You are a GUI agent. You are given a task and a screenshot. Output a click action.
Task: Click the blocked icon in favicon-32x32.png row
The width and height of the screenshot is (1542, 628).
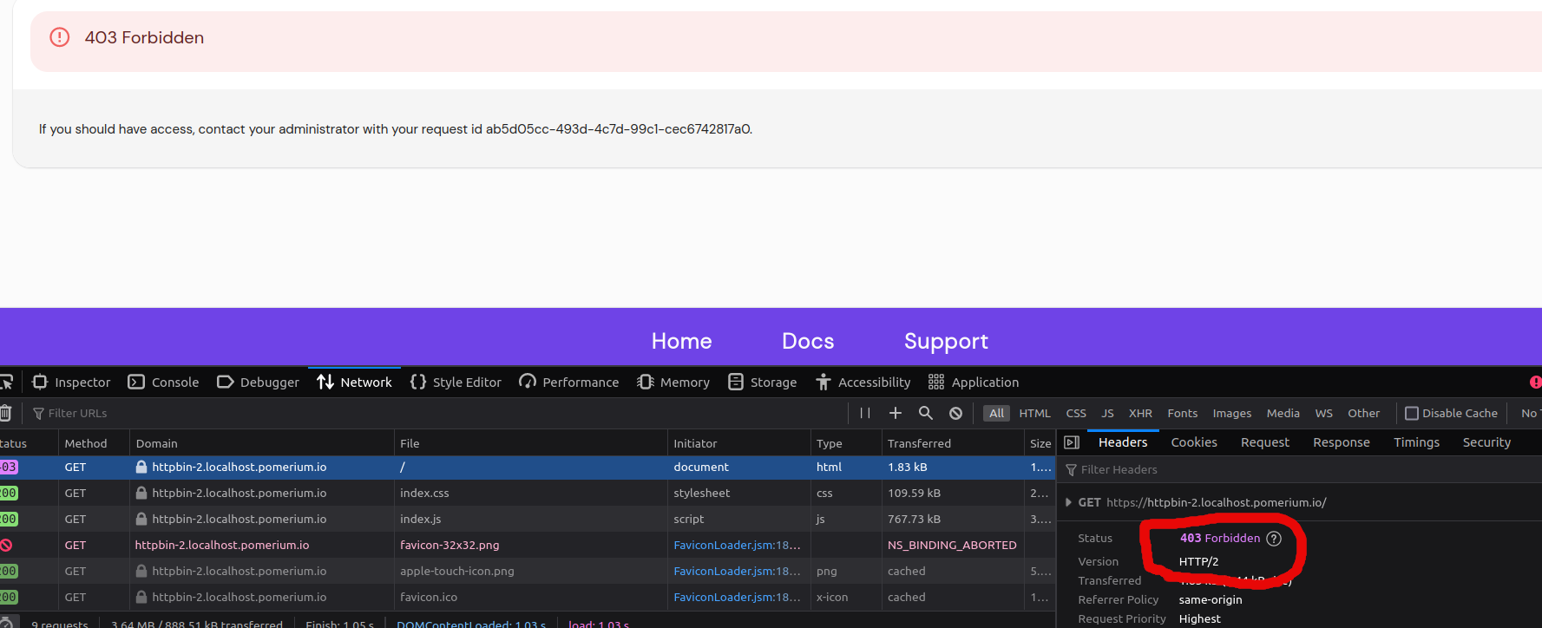(6, 545)
